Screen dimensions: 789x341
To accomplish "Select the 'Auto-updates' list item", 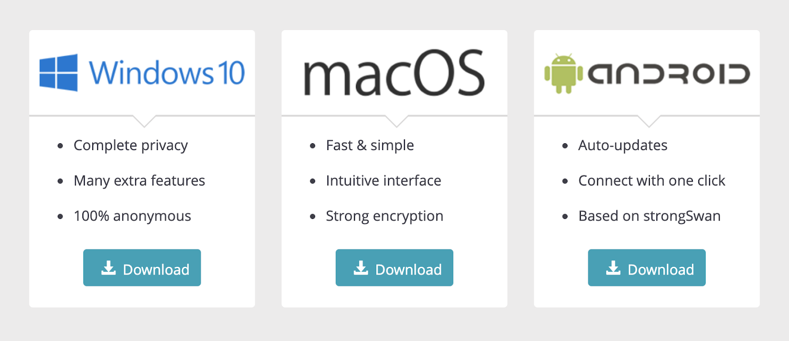I will (x=623, y=146).
